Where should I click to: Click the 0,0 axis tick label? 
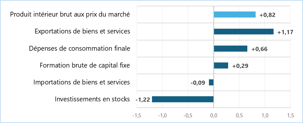(213, 116)
